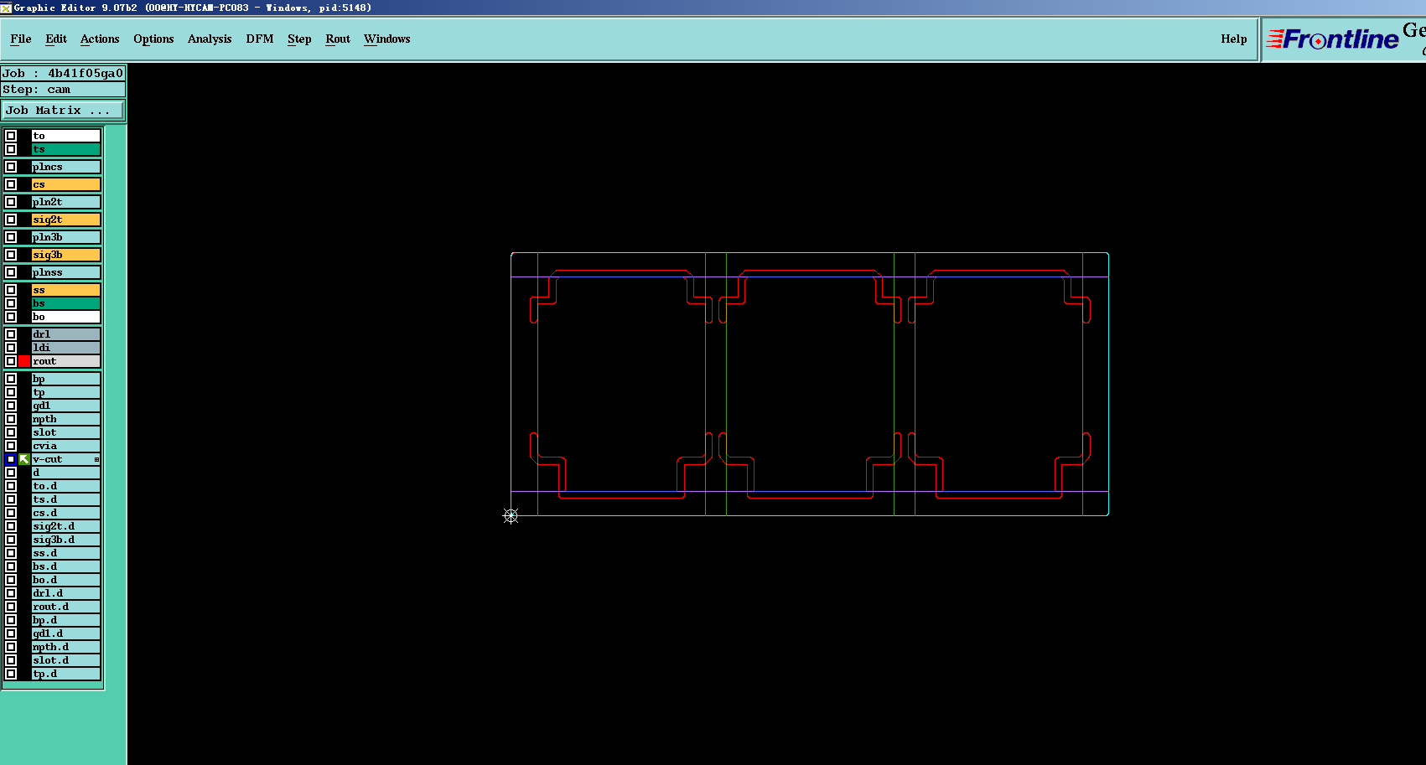Click the red color swatch of rout layer

coord(24,361)
